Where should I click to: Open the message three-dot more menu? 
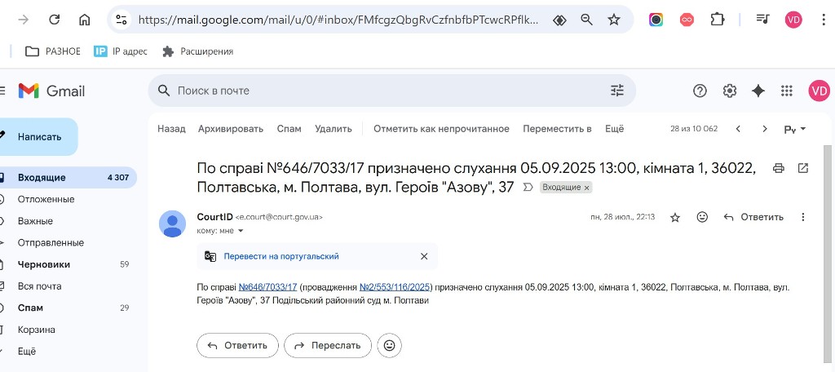(803, 217)
